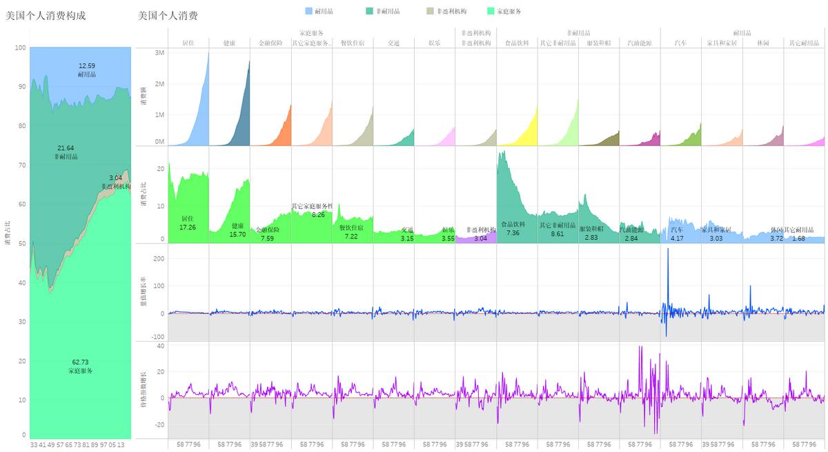Select the 非盈利机构 legend color swatch
The image size is (828, 452).
coord(430,11)
